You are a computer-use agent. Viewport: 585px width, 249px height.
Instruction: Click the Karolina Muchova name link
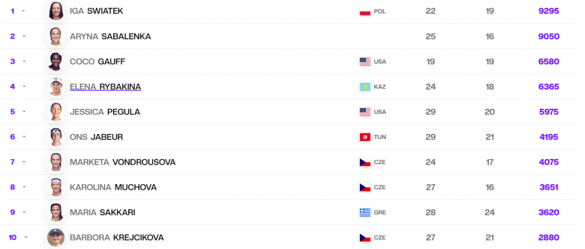coord(113,187)
